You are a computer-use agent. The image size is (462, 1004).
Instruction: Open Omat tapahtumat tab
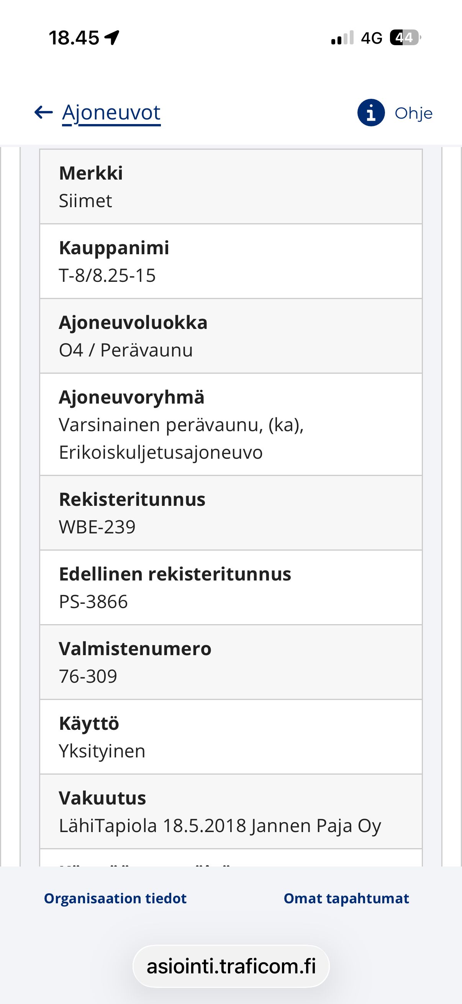coord(346,898)
